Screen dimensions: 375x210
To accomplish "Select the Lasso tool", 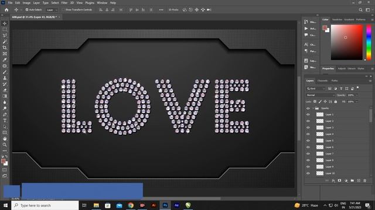I will 5,36.
